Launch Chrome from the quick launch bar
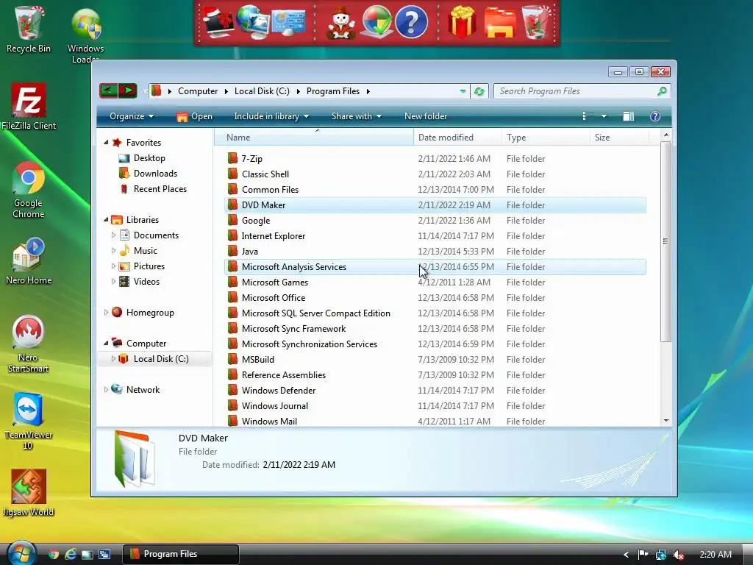 [54, 554]
